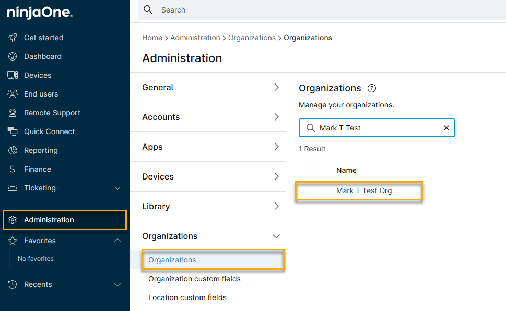Expand the Ticketing menu chevron
Viewport: 506px width, 311px height.
(x=117, y=188)
